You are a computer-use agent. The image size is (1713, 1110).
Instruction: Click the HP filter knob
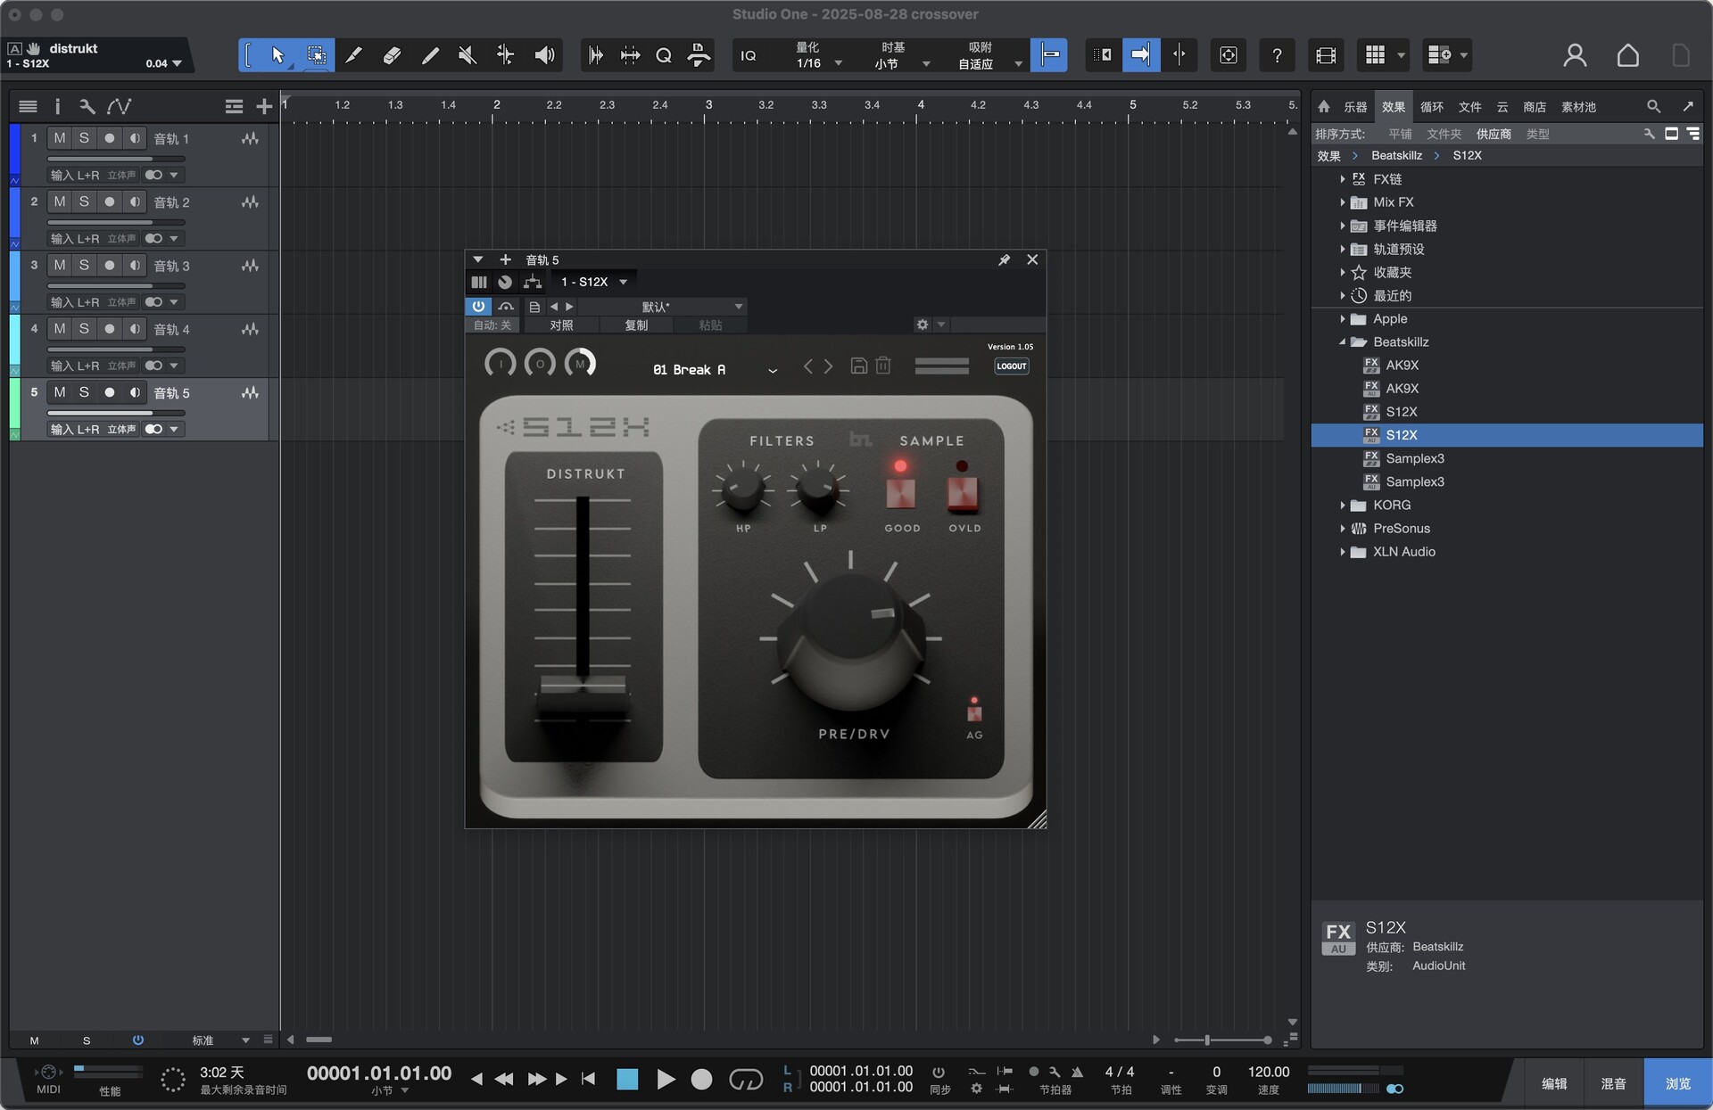742,489
